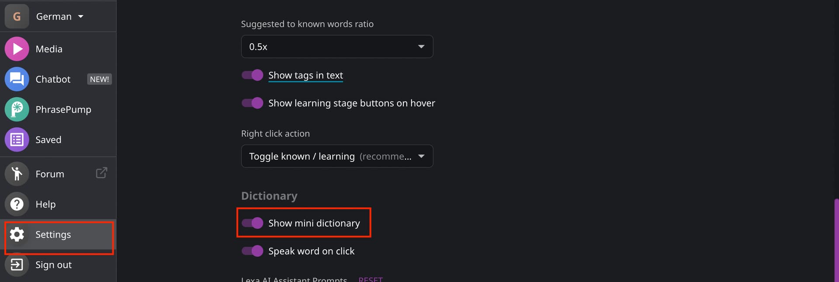
Task: Open the Media play icon
Action: pyautogui.click(x=17, y=49)
